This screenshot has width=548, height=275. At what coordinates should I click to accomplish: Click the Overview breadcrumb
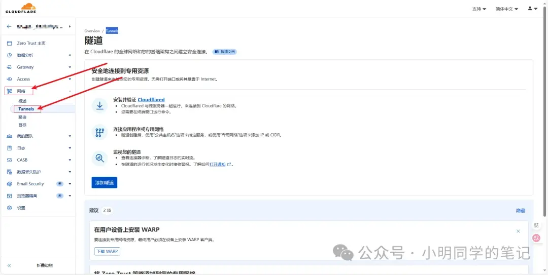click(92, 31)
